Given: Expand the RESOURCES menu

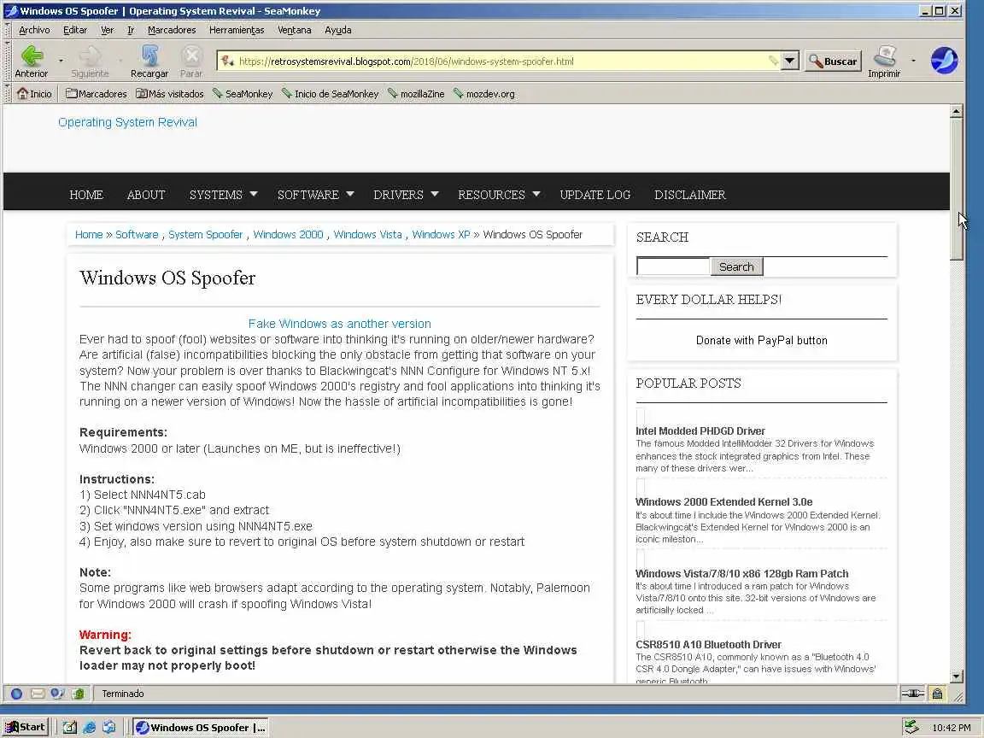Looking at the screenshot, I should 499,195.
